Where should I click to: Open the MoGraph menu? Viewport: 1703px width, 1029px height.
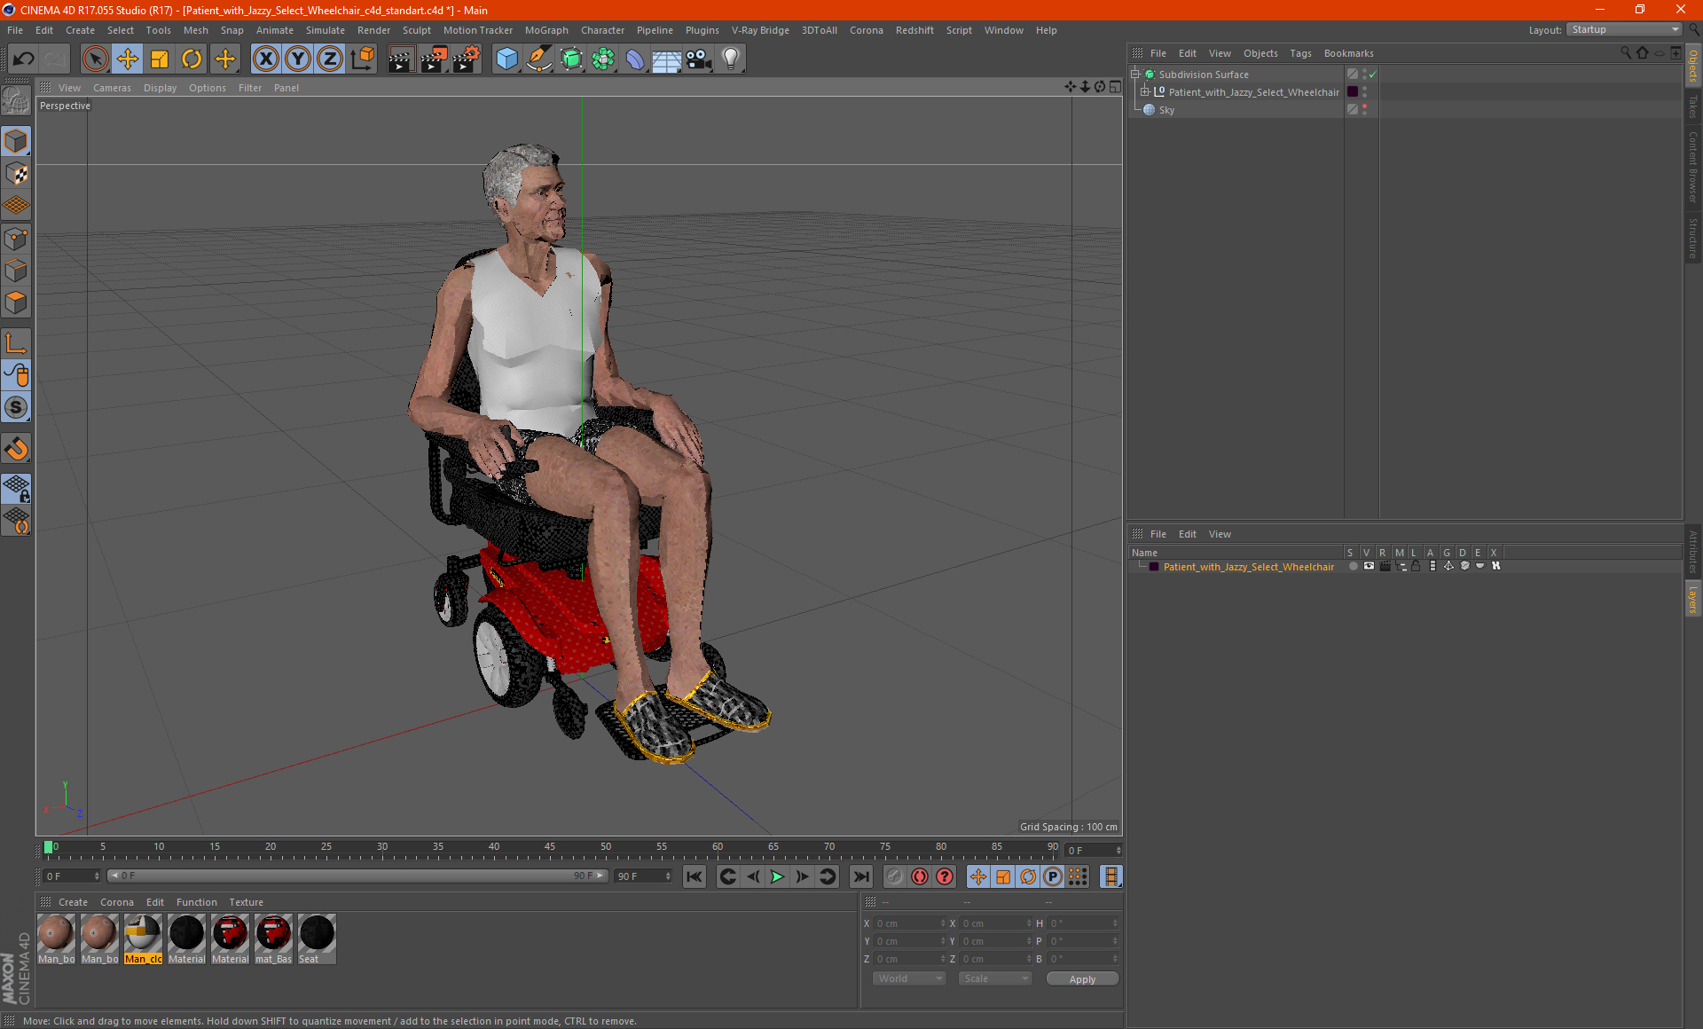[545, 30]
